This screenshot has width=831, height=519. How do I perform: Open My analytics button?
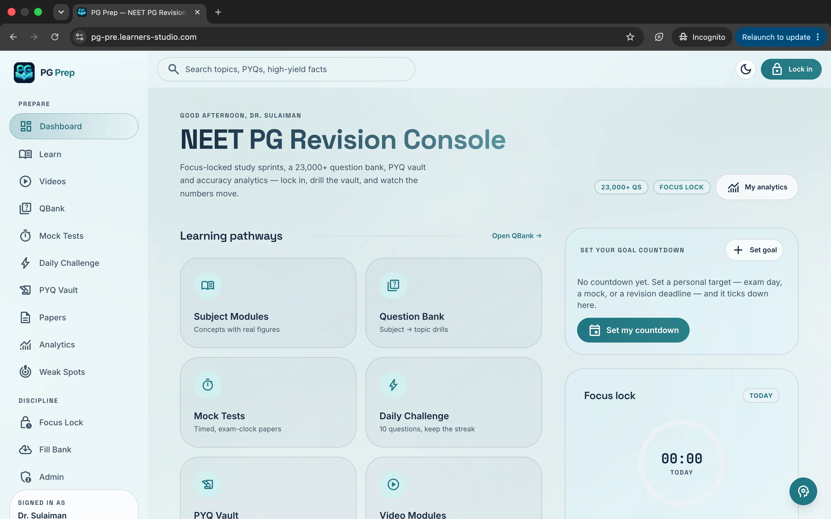(757, 187)
